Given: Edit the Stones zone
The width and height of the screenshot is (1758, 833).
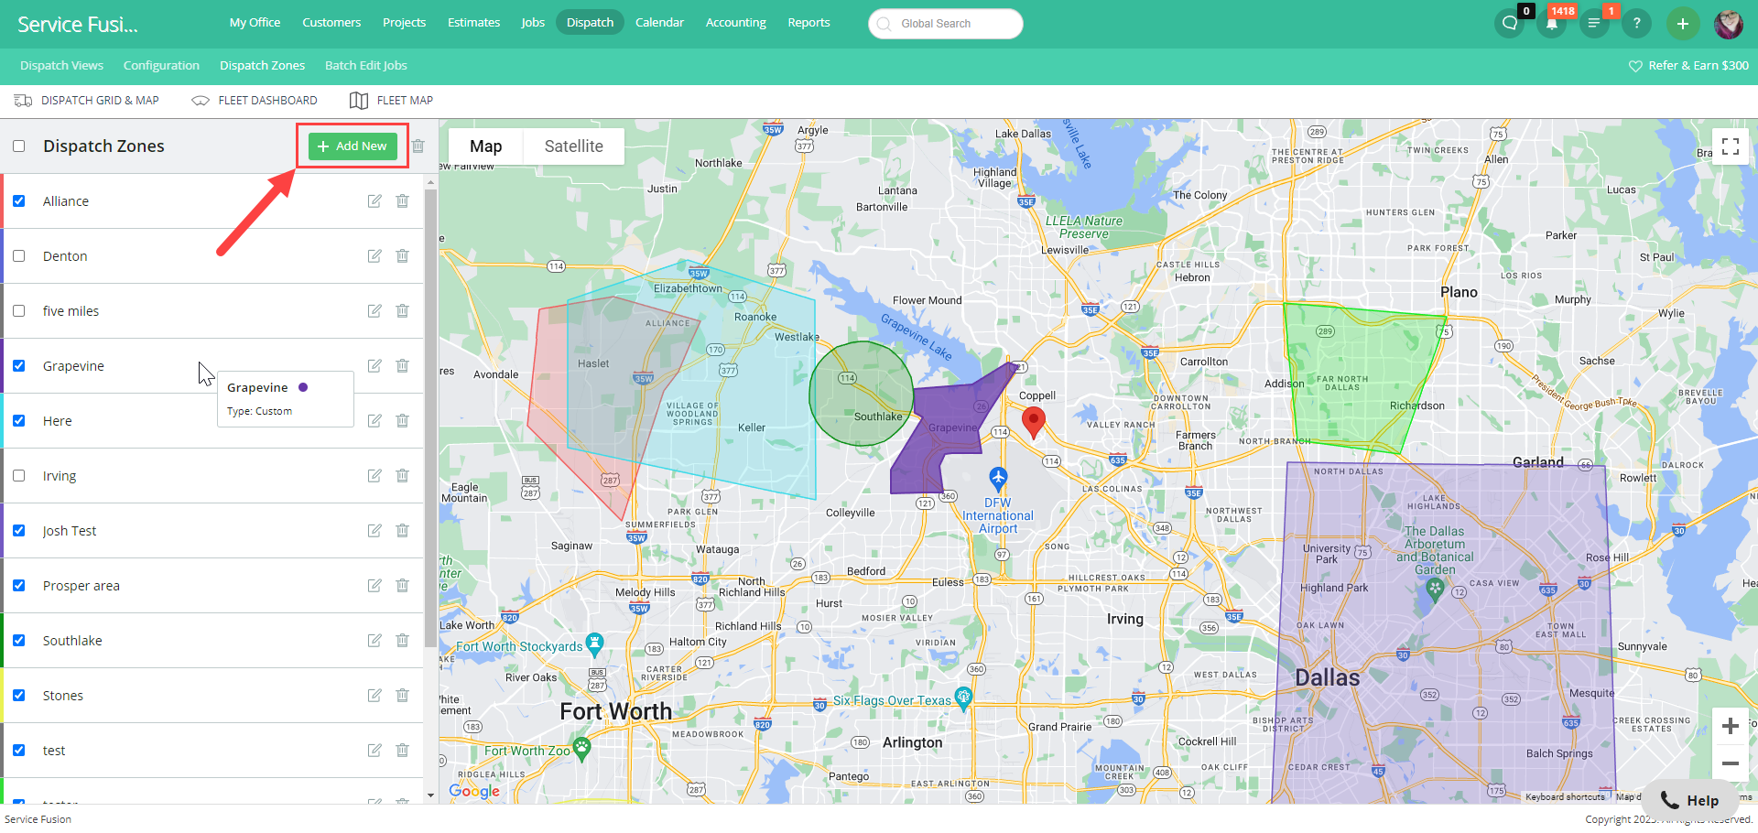Looking at the screenshot, I should click(x=374, y=696).
